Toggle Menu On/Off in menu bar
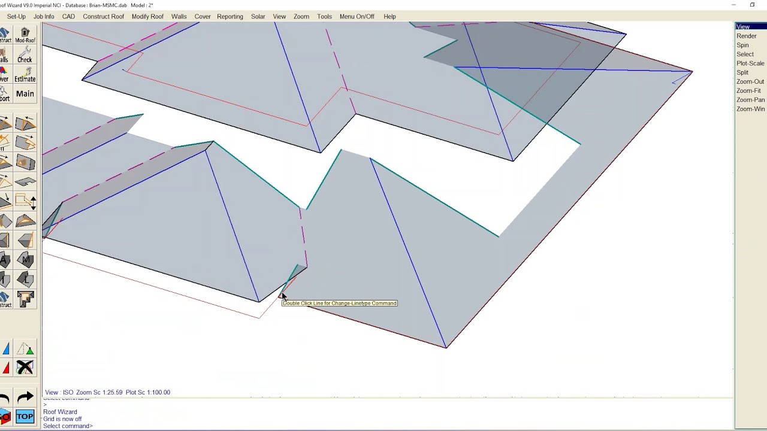 [357, 16]
